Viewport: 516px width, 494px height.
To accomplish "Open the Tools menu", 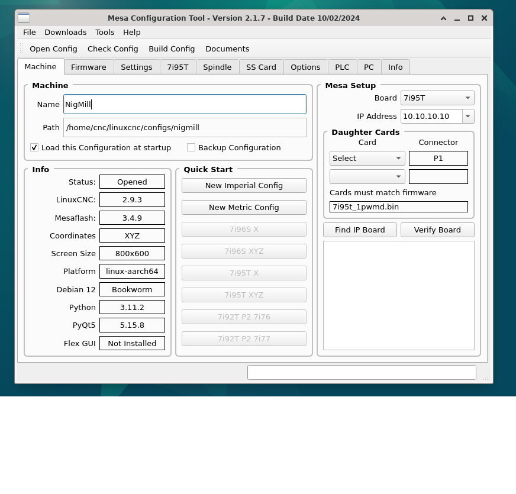I will click(105, 33).
